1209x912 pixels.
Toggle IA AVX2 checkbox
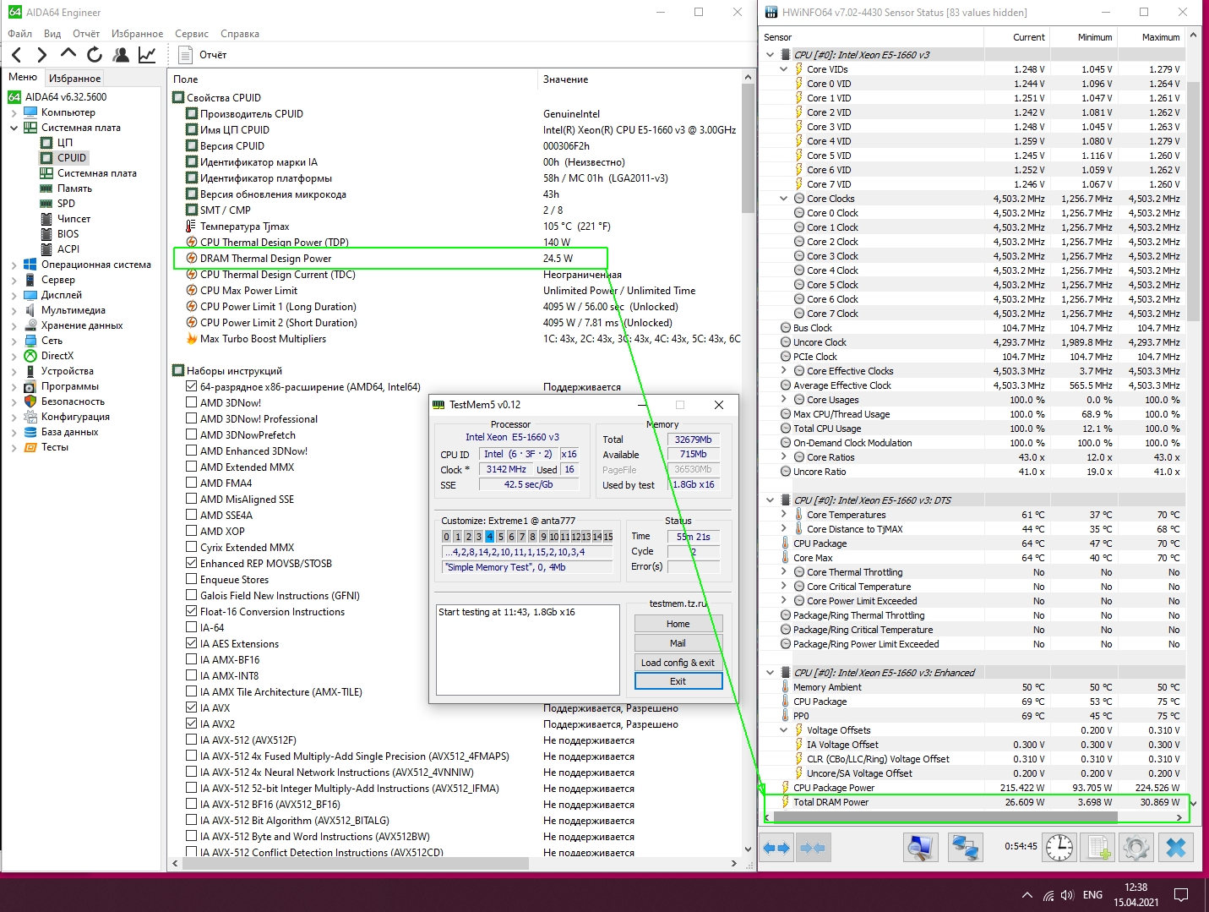click(x=192, y=724)
